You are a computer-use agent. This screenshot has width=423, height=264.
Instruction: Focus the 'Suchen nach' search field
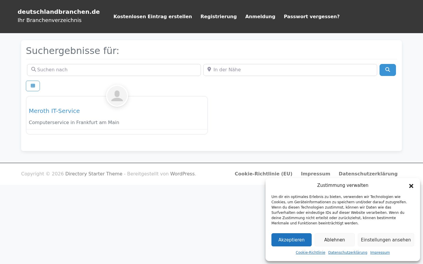(114, 70)
